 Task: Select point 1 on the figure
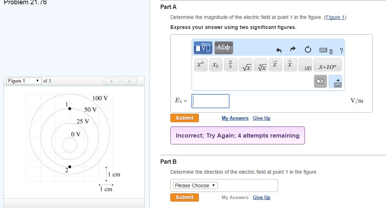[70, 108]
